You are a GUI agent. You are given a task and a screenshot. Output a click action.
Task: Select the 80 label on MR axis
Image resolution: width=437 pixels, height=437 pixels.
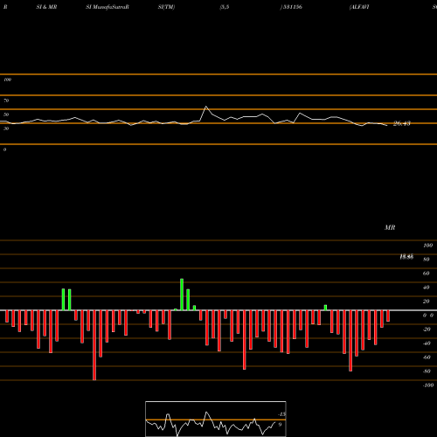pyautogui.click(x=427, y=260)
